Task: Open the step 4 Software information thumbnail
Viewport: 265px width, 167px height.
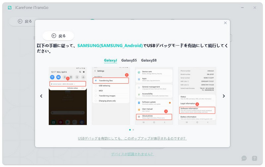Action: (197, 96)
